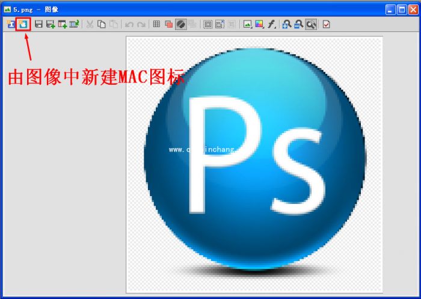Create new Macintosh icon from image

[23, 25]
